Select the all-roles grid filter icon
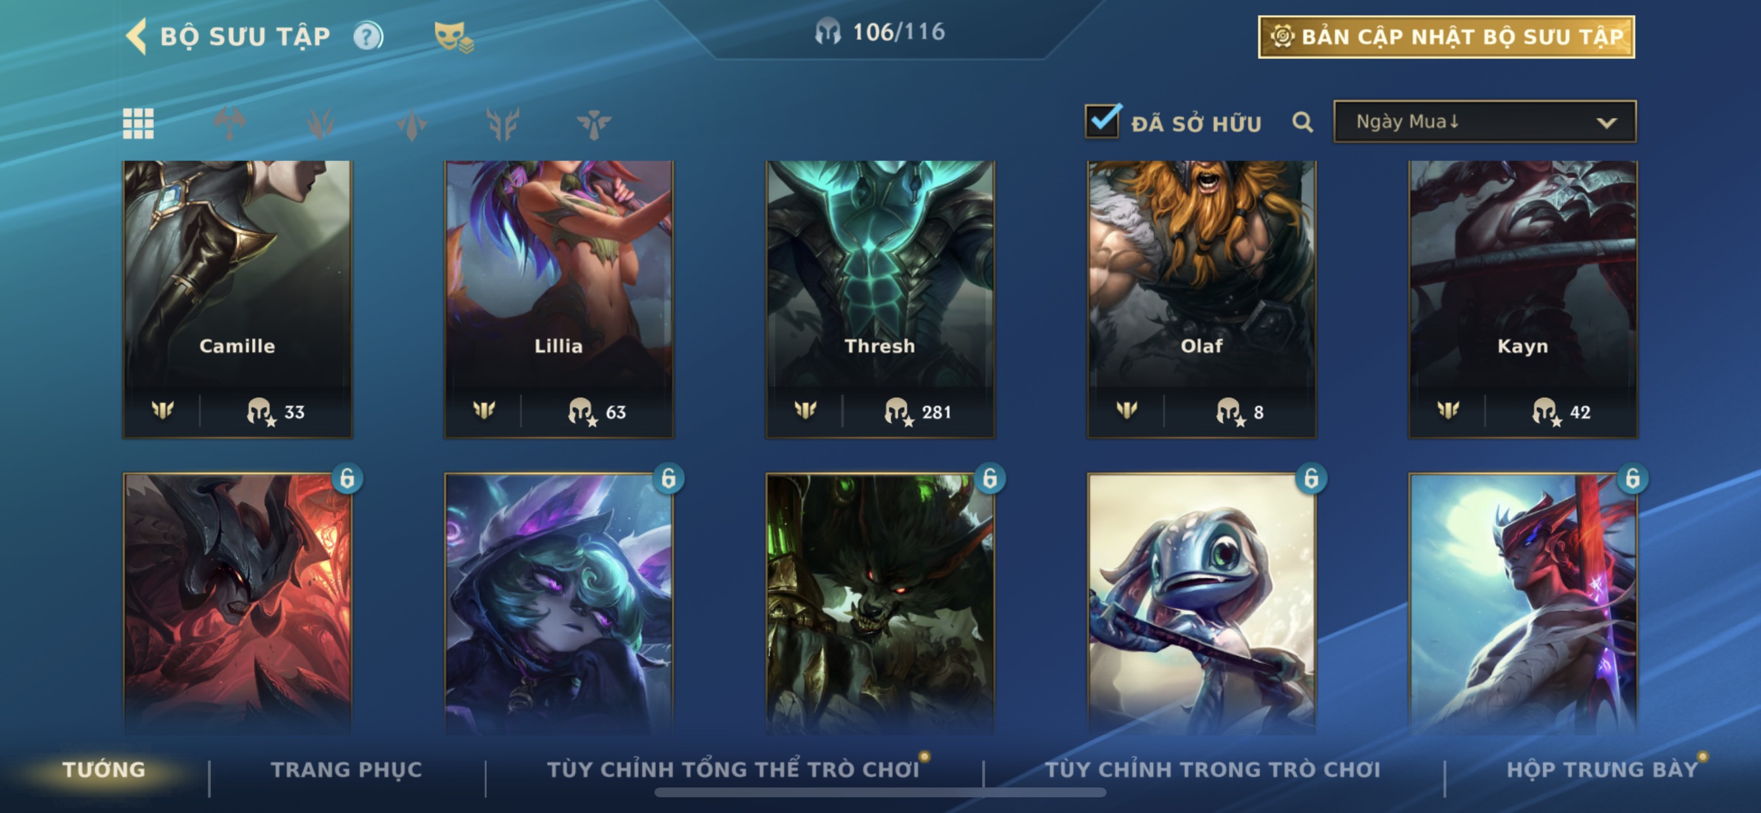This screenshot has width=1761, height=813. [138, 124]
